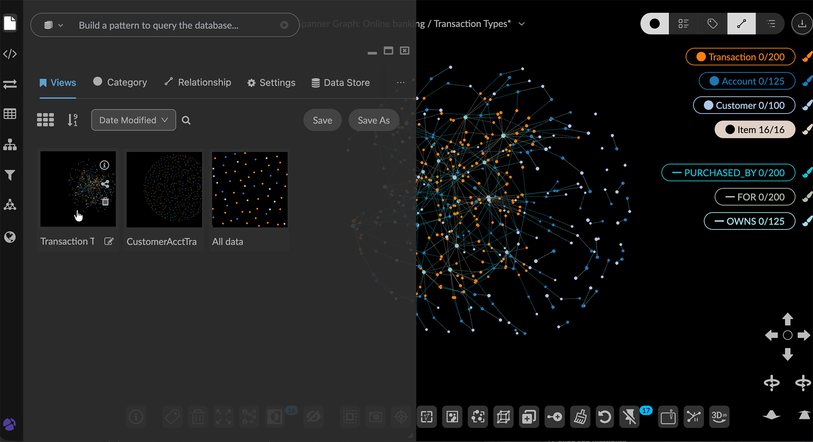Viewport: 813px width, 442px height.
Task: Open the Query code panel icon
Action: tap(10, 54)
